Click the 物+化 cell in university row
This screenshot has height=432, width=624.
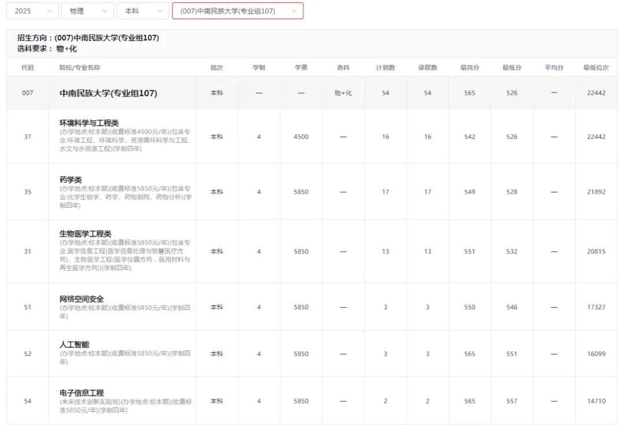pos(343,93)
